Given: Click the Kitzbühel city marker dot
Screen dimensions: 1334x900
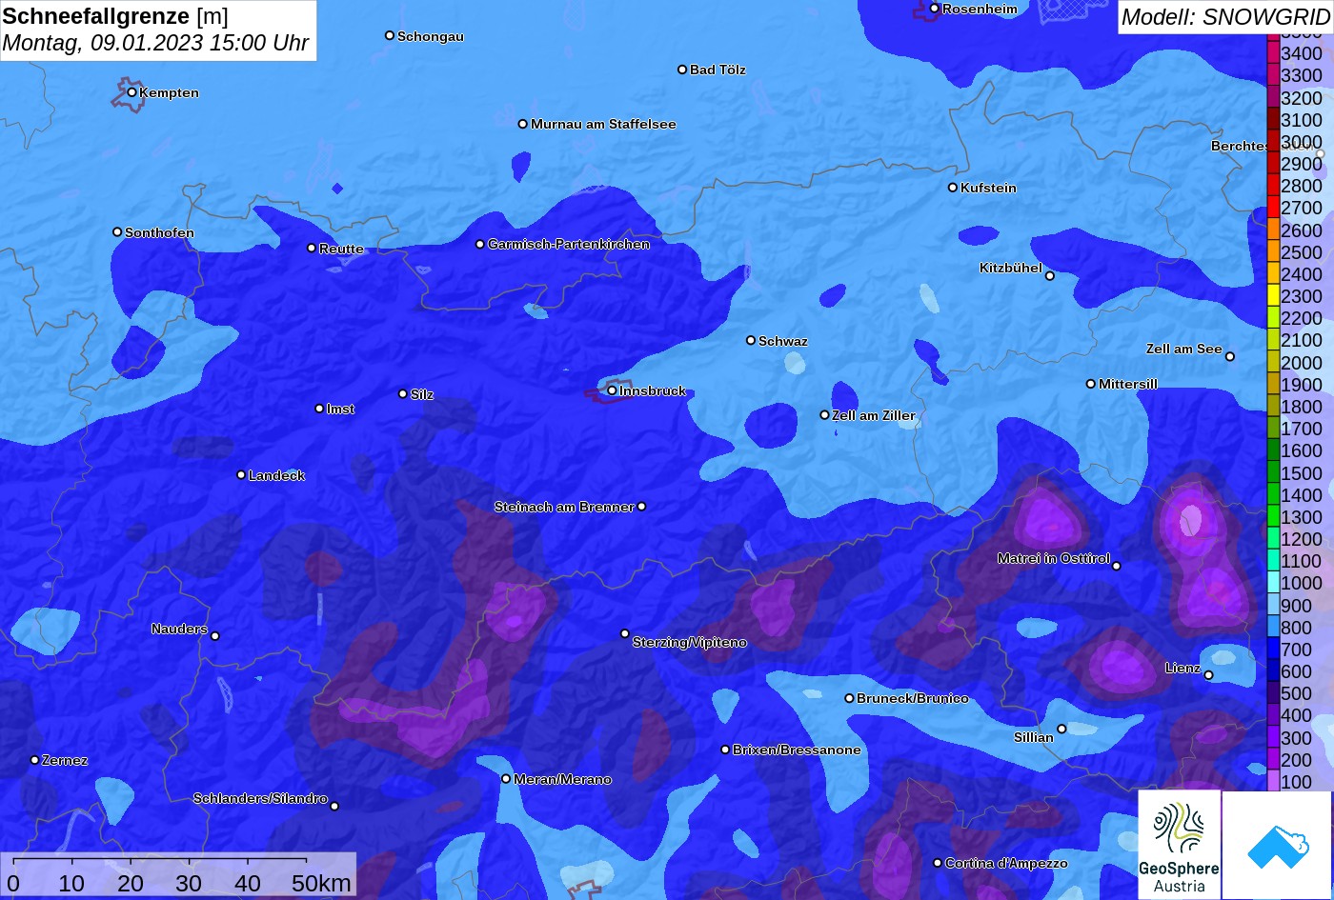Looking at the screenshot, I should [1050, 276].
